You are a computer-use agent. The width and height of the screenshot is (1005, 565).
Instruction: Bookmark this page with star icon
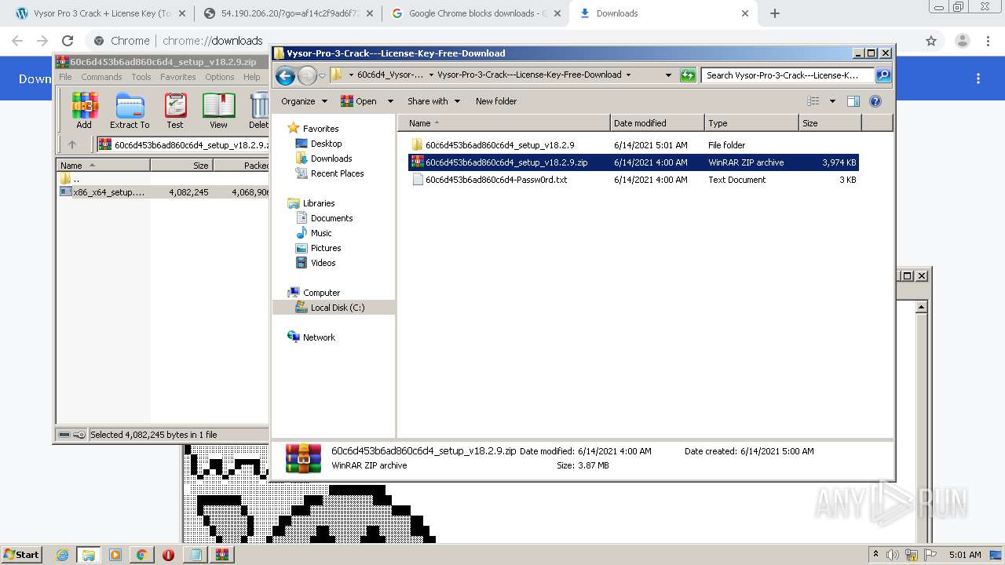click(931, 41)
